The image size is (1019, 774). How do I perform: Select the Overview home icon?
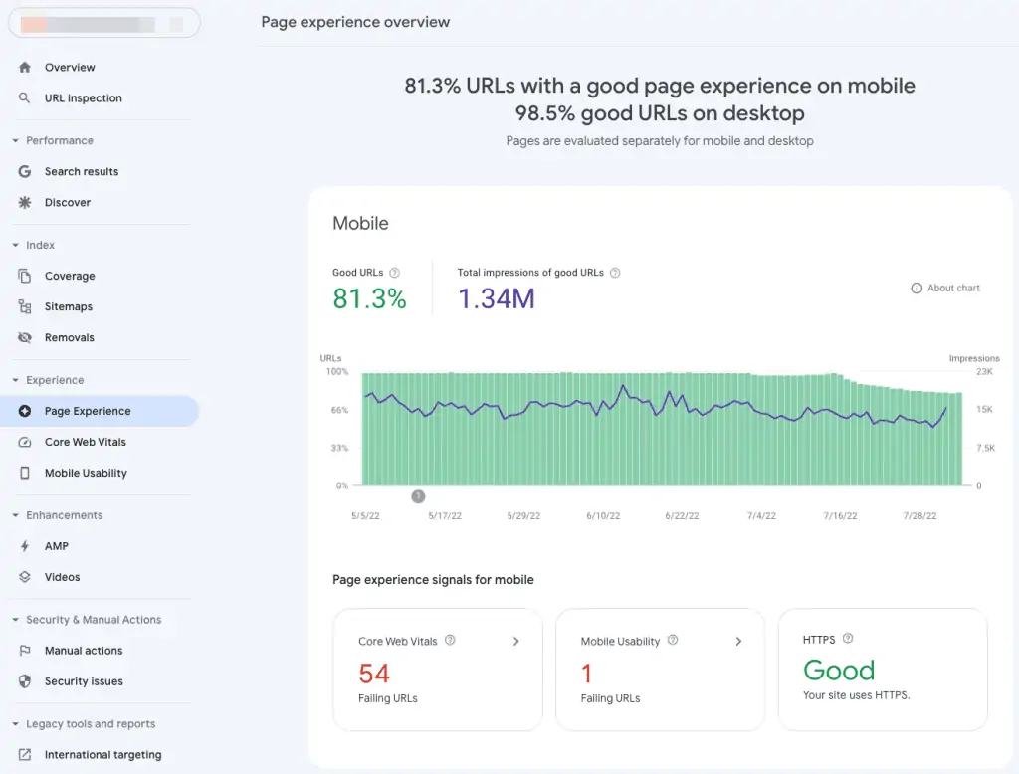pyautogui.click(x=24, y=67)
